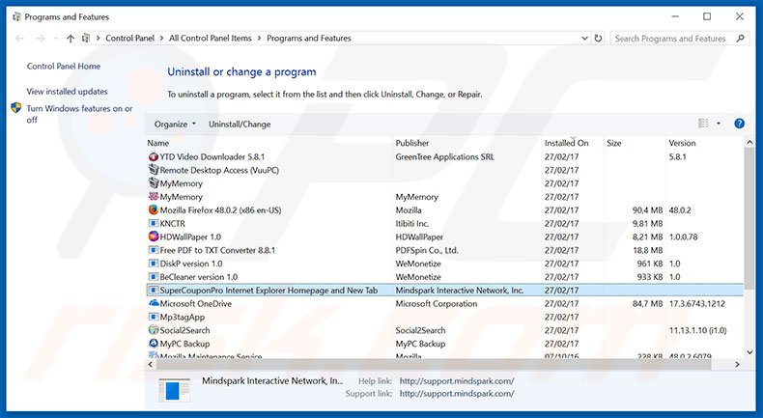This screenshot has height=418, width=763.
Task: Open the help question mark icon
Action: coord(739,124)
